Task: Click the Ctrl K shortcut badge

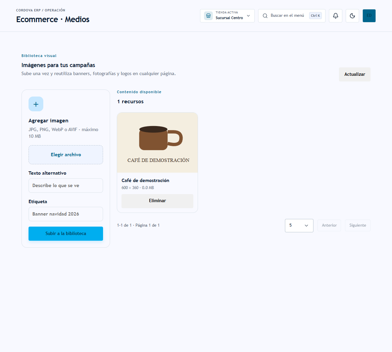Action: (315, 16)
